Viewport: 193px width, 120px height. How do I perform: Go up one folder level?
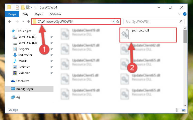(28, 21)
